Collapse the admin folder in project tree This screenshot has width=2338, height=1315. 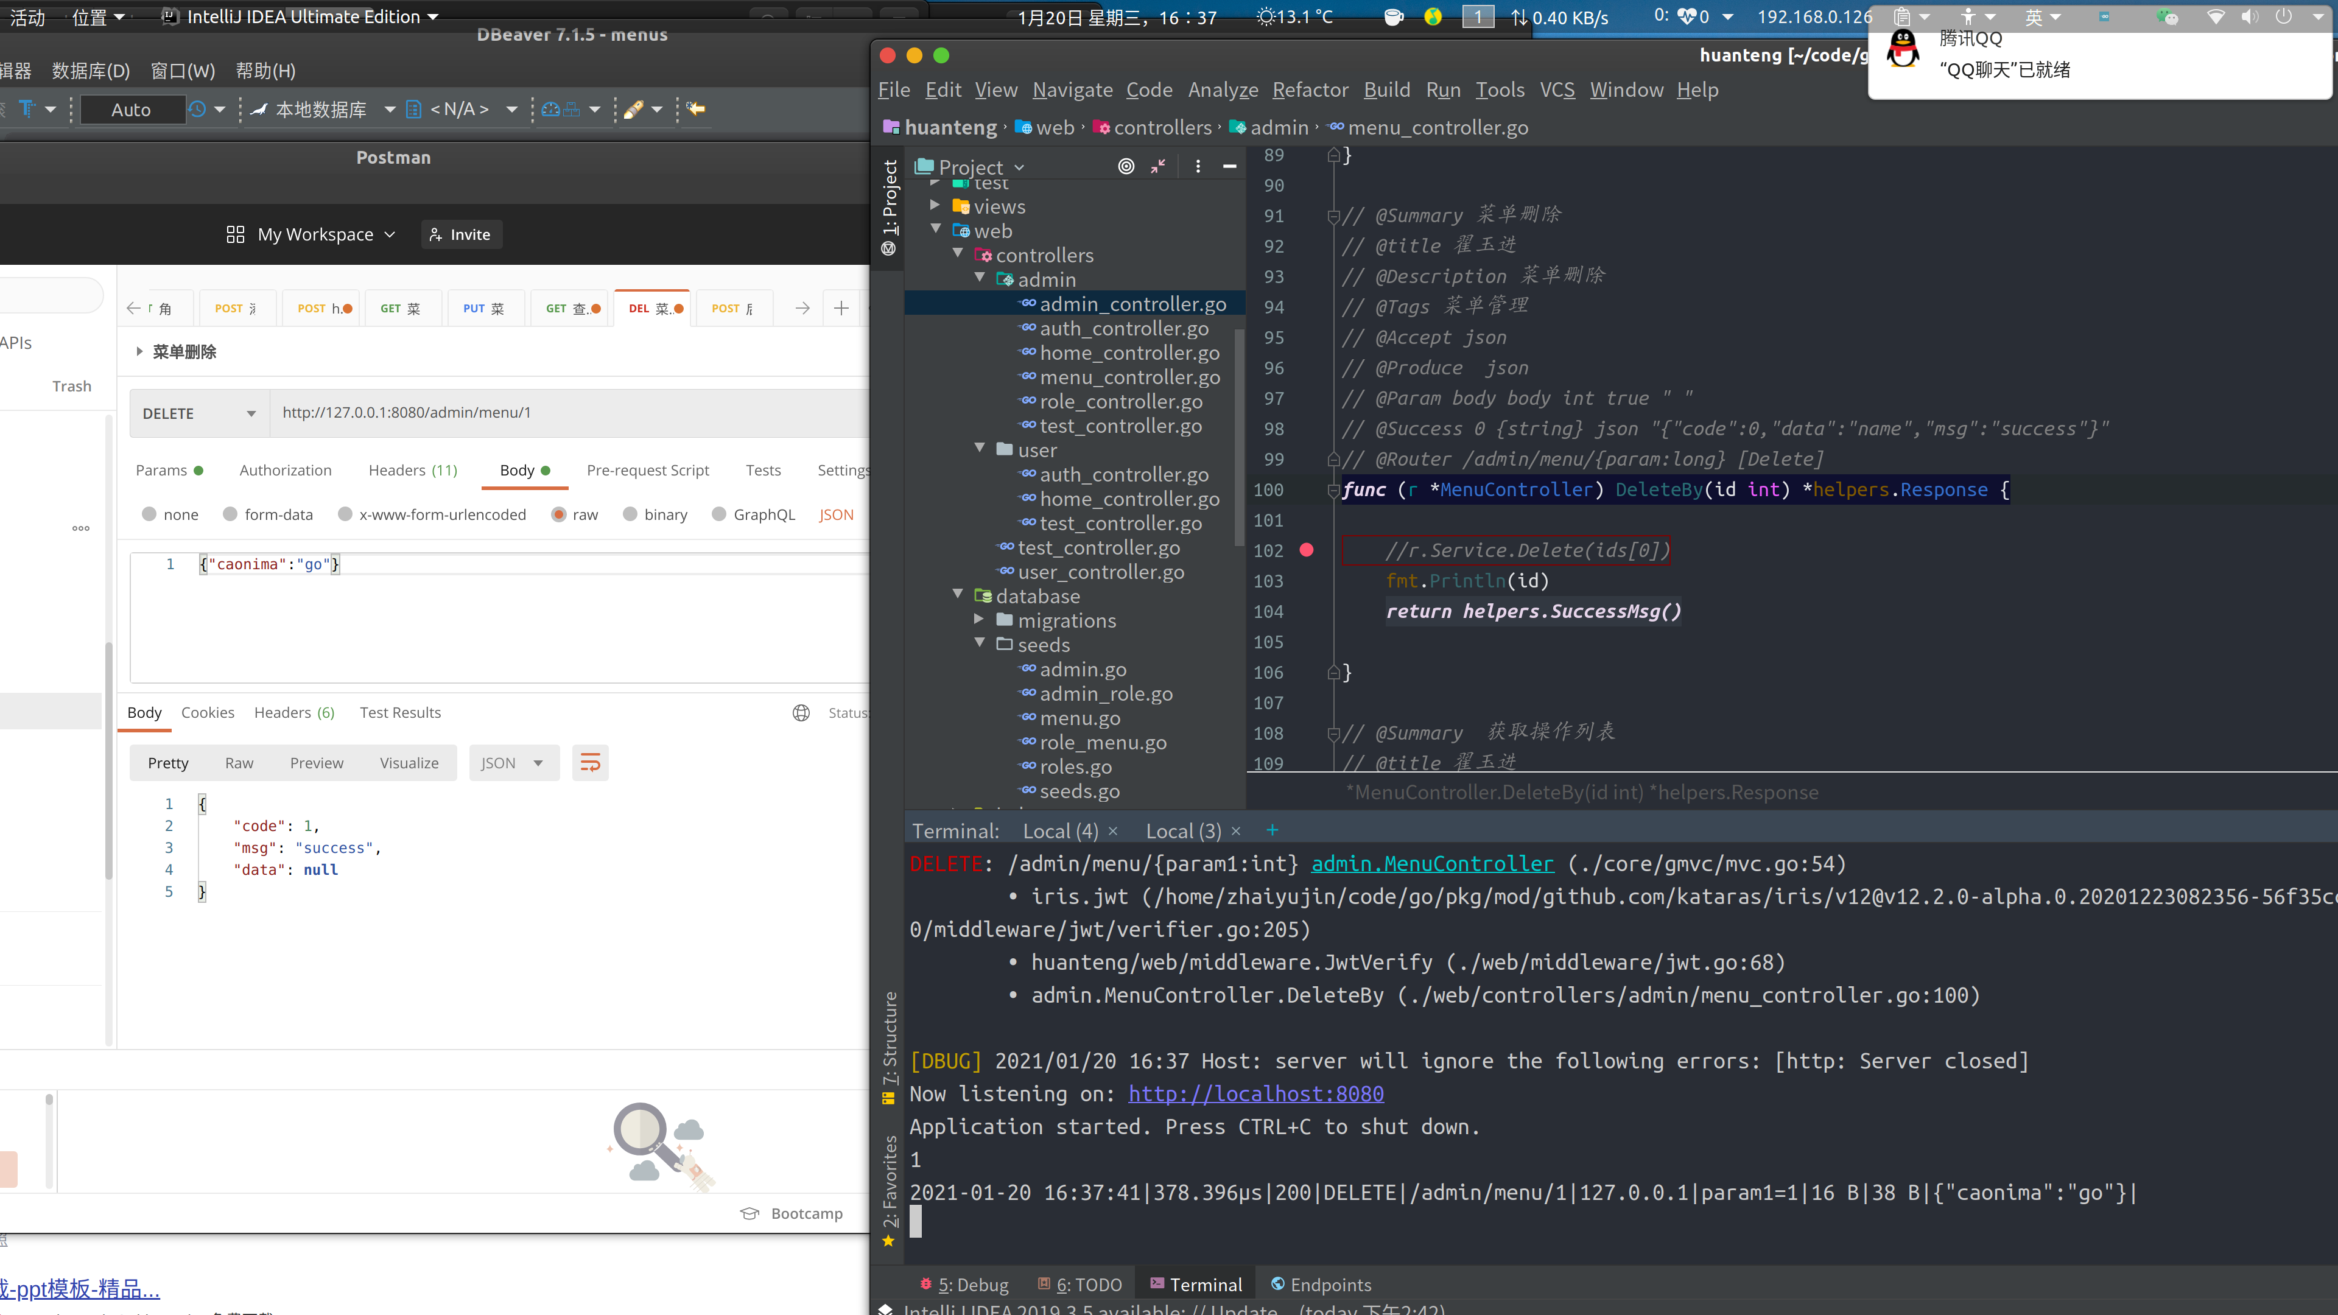(x=980, y=278)
